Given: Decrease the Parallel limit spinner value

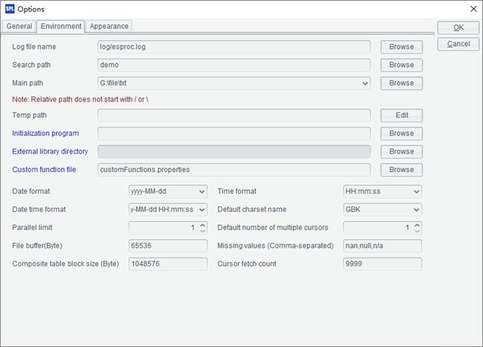Looking at the screenshot, I should click(202, 230).
